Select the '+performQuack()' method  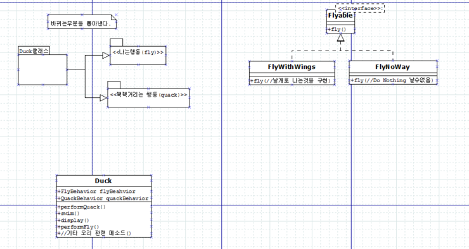click(82, 207)
